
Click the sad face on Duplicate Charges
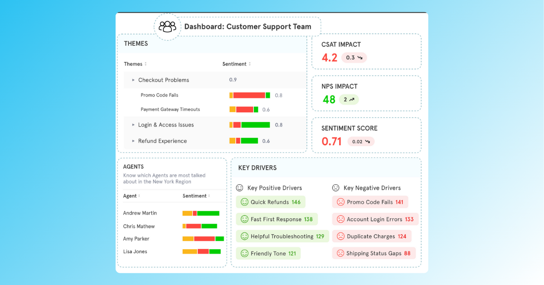(340, 236)
